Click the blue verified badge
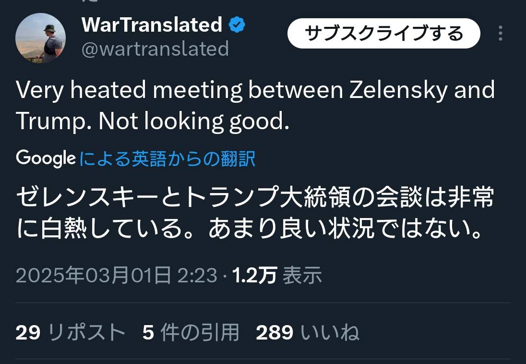Viewport: 526px width, 364px height. click(x=237, y=25)
